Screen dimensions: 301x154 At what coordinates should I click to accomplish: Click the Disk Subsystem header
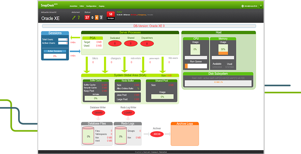(x=218, y=74)
